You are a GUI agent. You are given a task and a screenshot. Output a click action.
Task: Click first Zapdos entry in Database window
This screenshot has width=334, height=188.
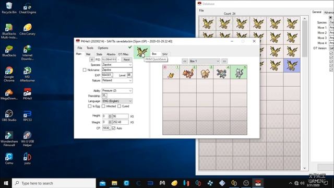208,23
